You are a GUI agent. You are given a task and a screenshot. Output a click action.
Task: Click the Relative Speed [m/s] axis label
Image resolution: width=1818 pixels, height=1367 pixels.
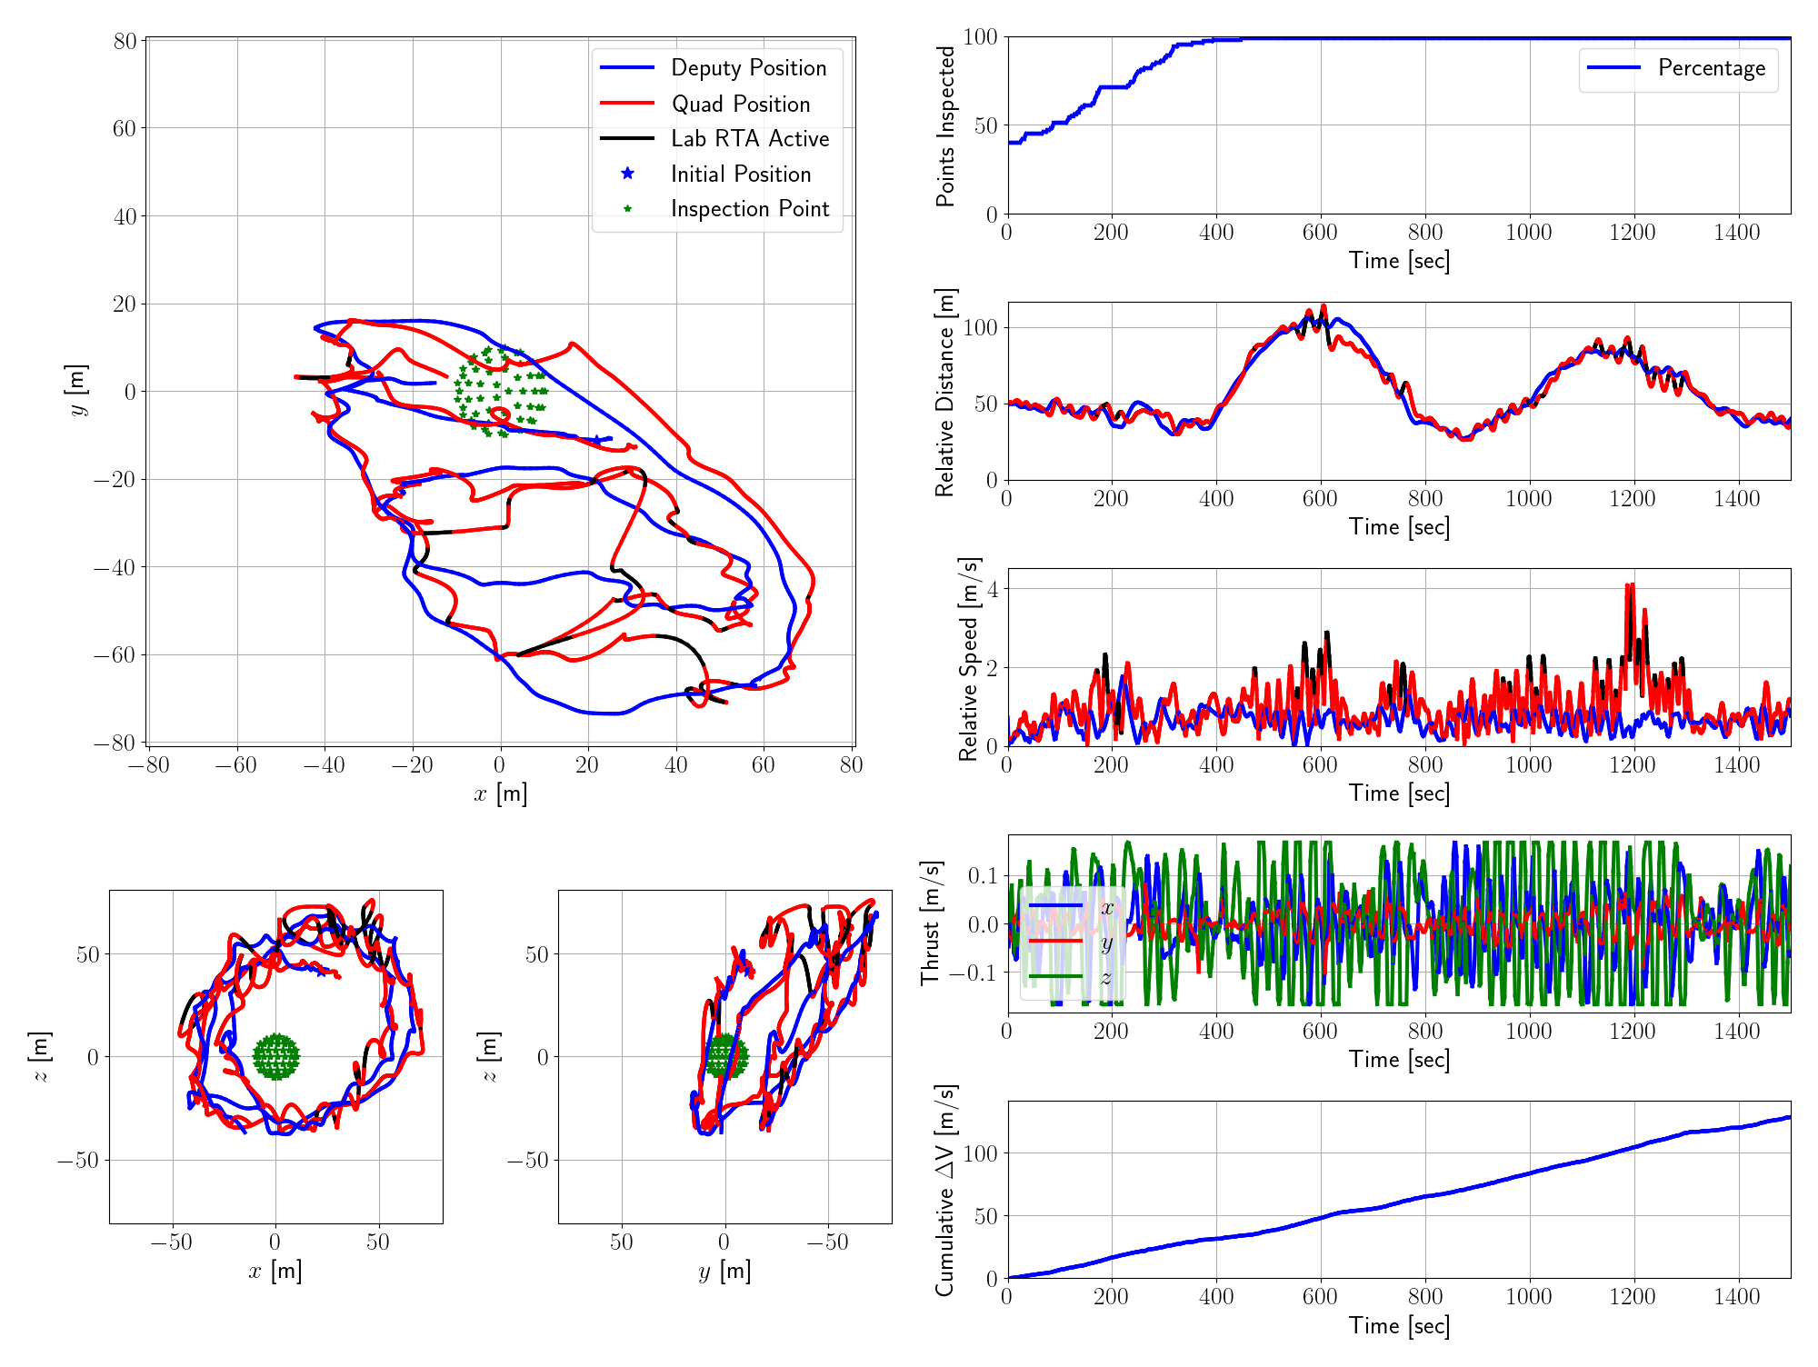pyautogui.click(x=969, y=659)
